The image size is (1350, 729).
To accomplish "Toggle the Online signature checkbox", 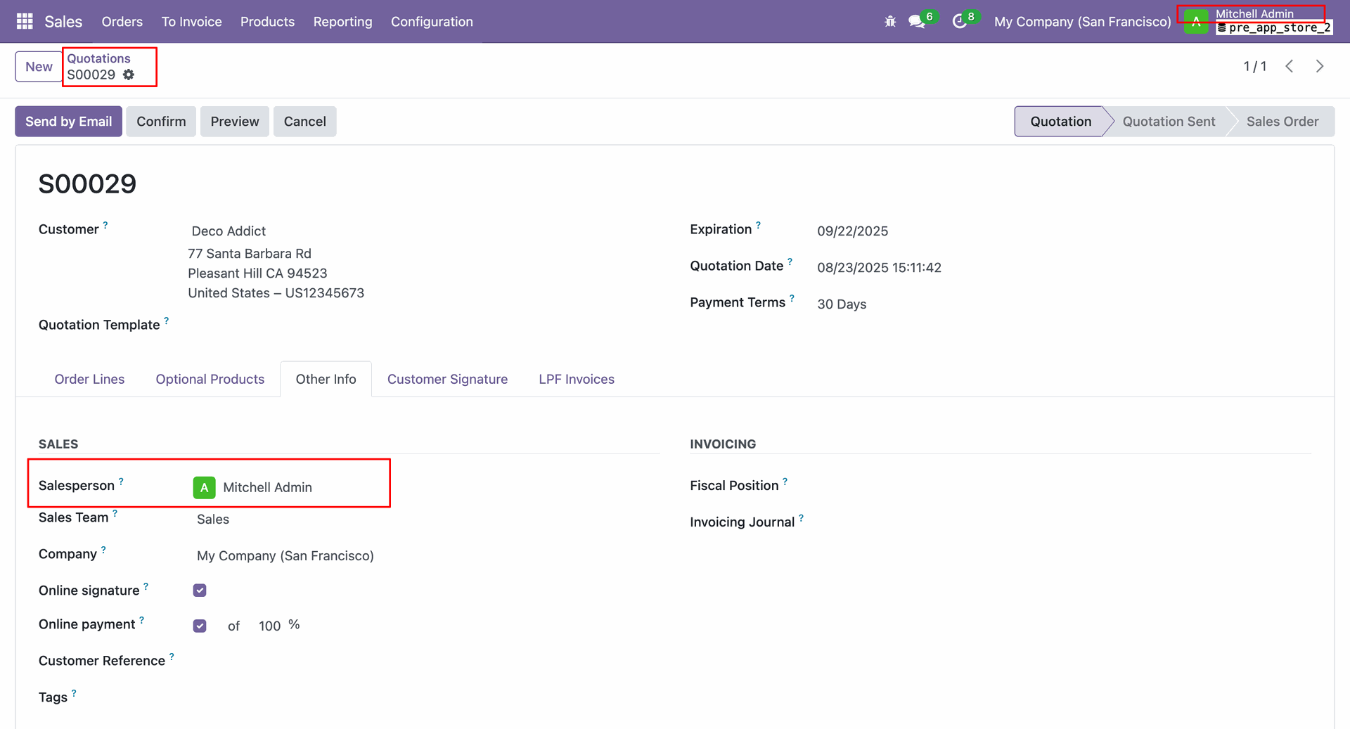I will 200,591.
